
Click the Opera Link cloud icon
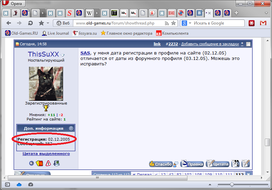click(x=19, y=185)
